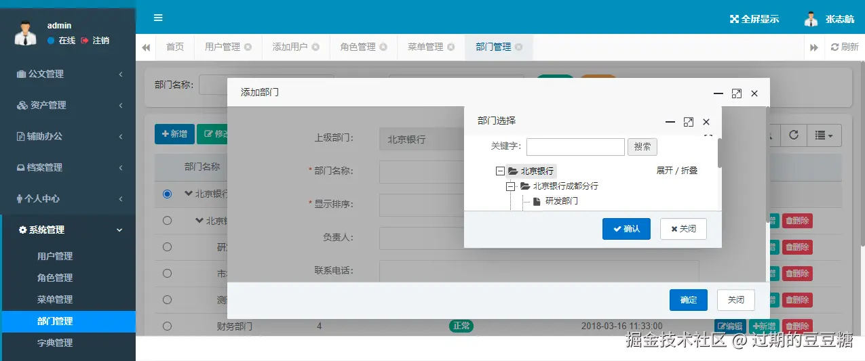Click the 全屏显示 fullscreen icon

pos(733,19)
